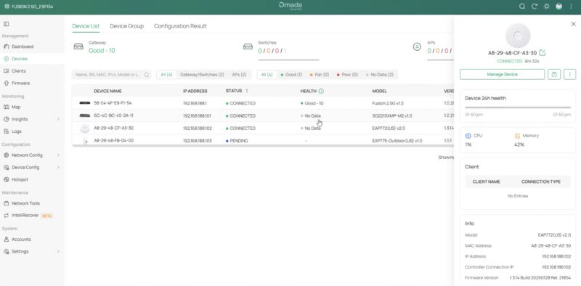Screen dimensions: 581x286
Task: Click the Hotspot icon in the sidebar
Action: click(x=6, y=179)
